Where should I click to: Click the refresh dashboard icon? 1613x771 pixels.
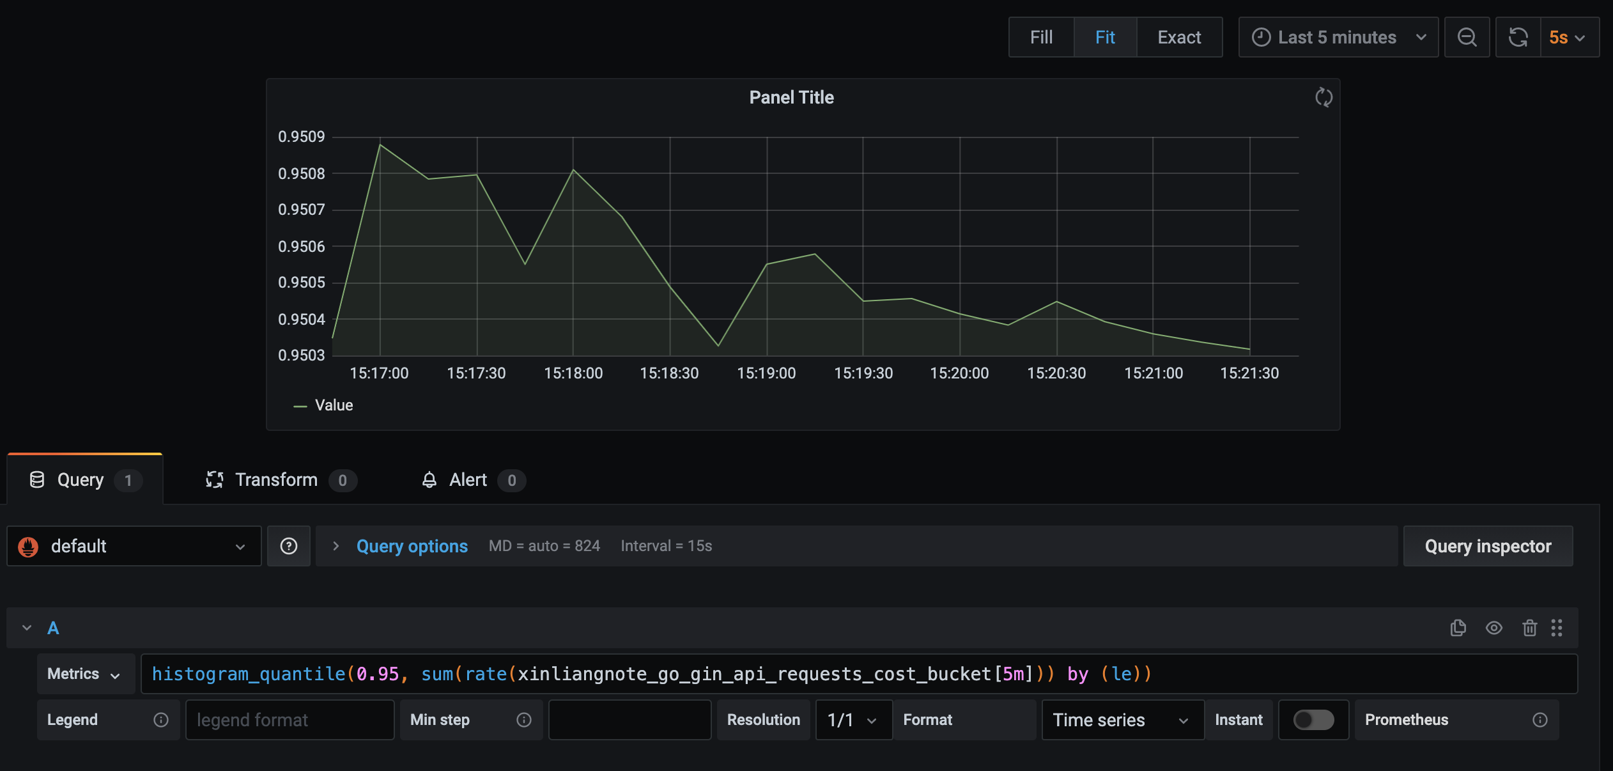[x=1518, y=38]
